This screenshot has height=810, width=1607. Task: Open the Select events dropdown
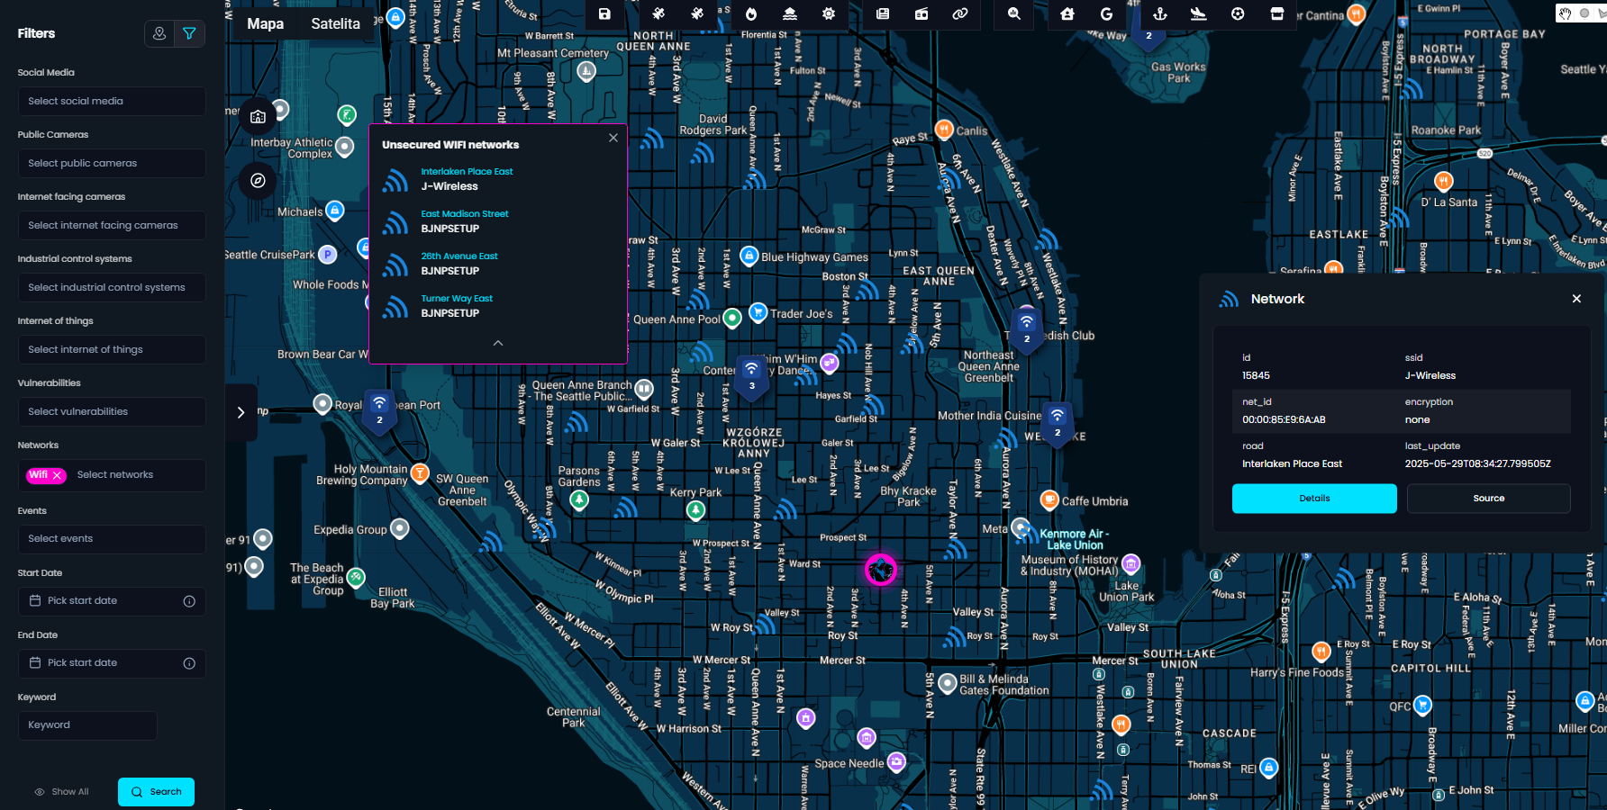point(112,538)
